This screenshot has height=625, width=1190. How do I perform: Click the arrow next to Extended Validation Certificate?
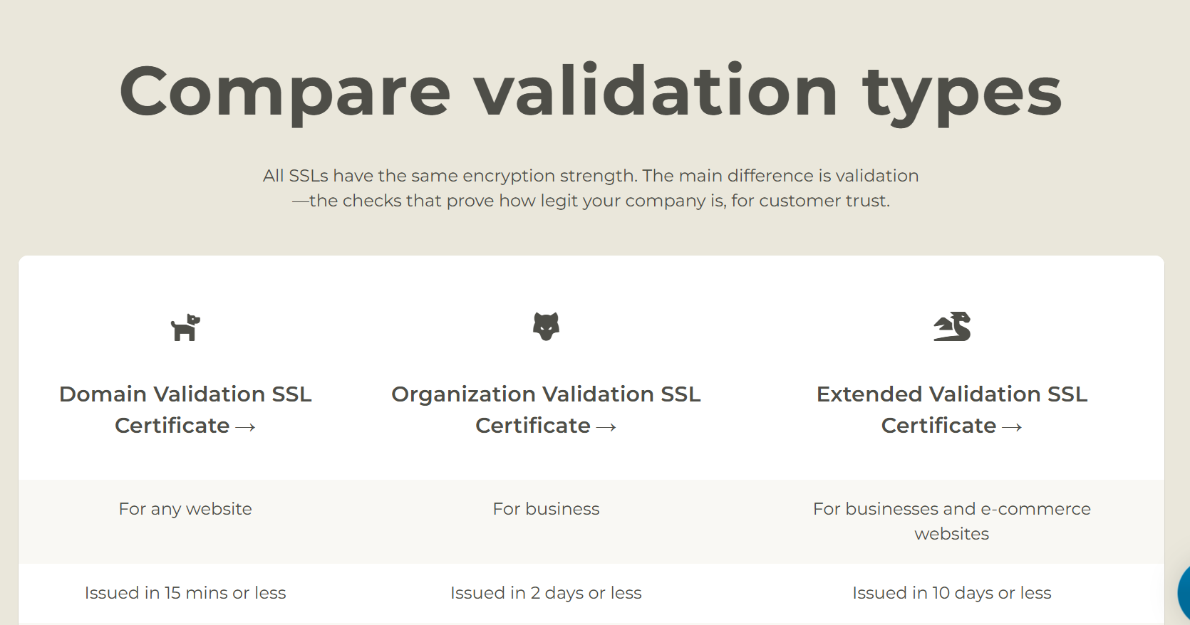1012,427
